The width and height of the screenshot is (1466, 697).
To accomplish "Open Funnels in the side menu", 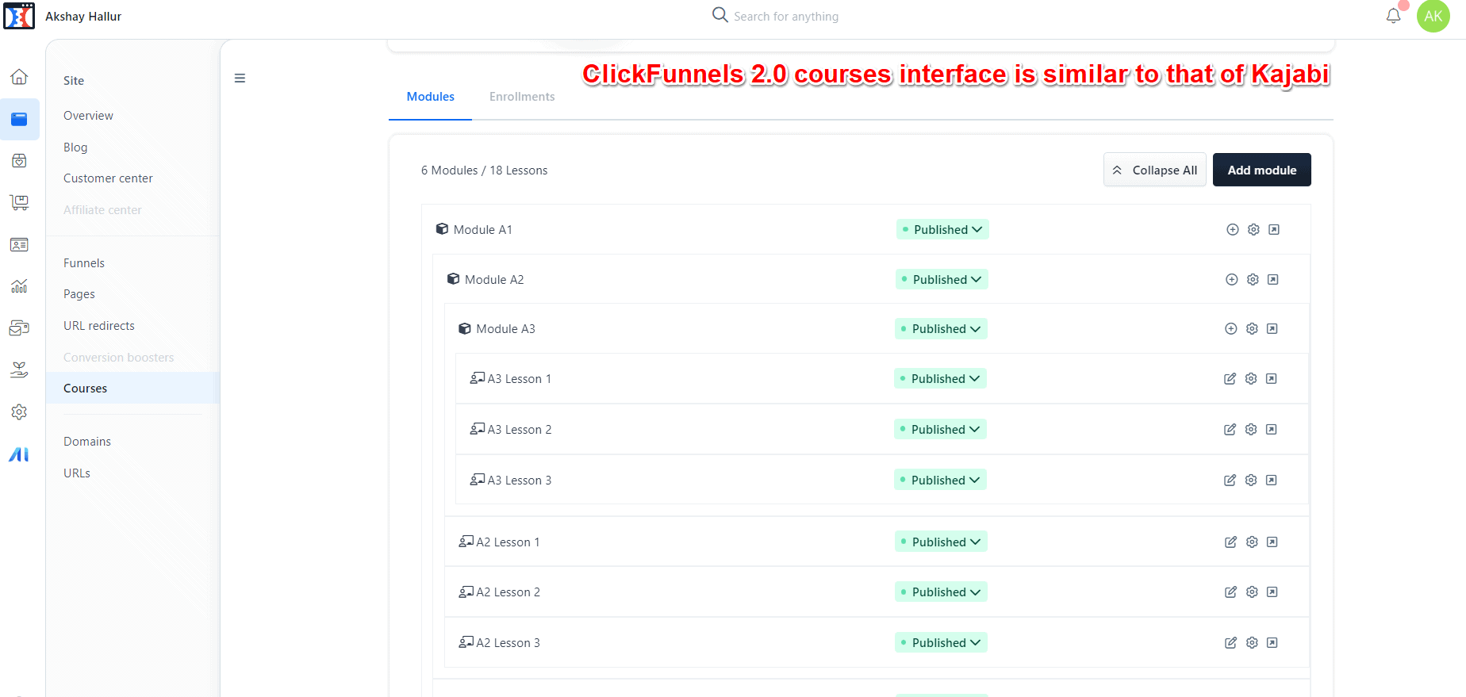I will point(84,263).
